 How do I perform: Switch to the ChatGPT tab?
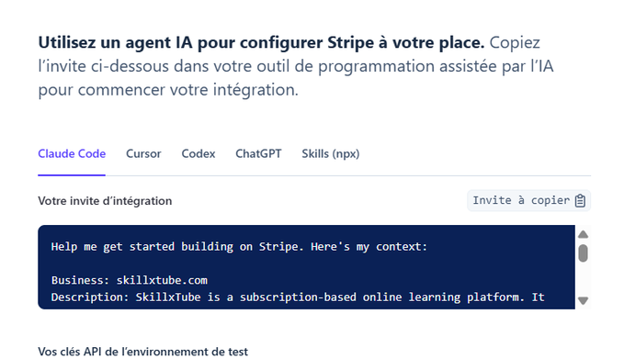(258, 154)
